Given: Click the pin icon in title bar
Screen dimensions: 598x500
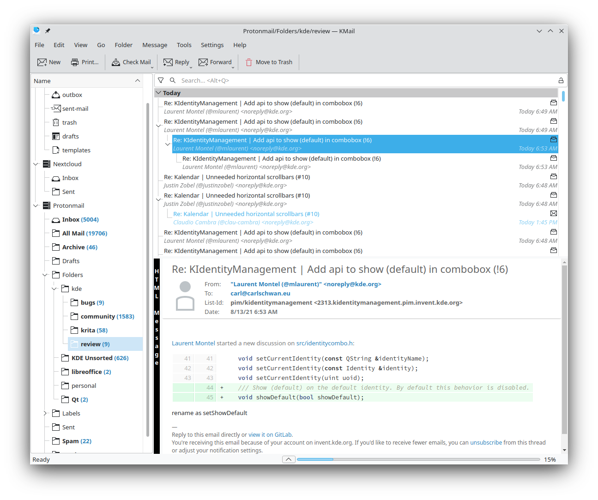Looking at the screenshot, I should tap(48, 31).
